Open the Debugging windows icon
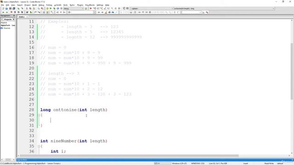 tap(124, 8)
